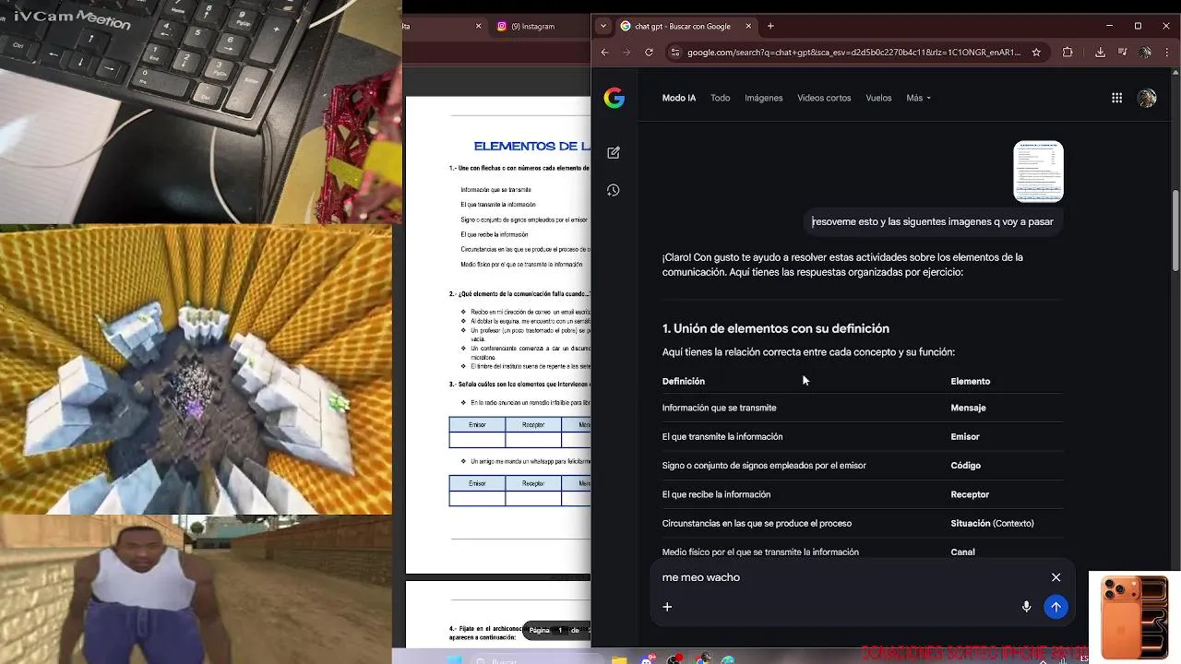Select Modo IA tab
Screen dimensions: 1181x664
[x=679, y=98]
